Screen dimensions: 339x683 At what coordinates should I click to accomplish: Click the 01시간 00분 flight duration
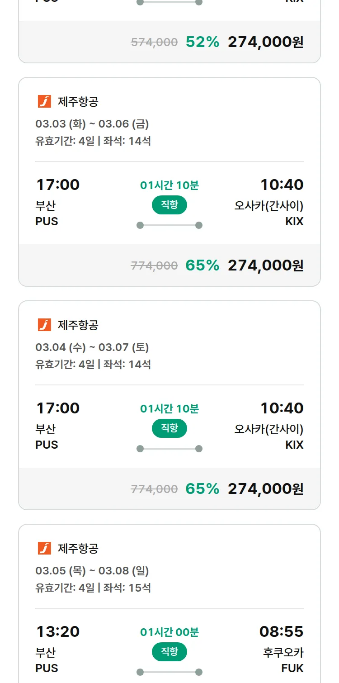point(169,632)
